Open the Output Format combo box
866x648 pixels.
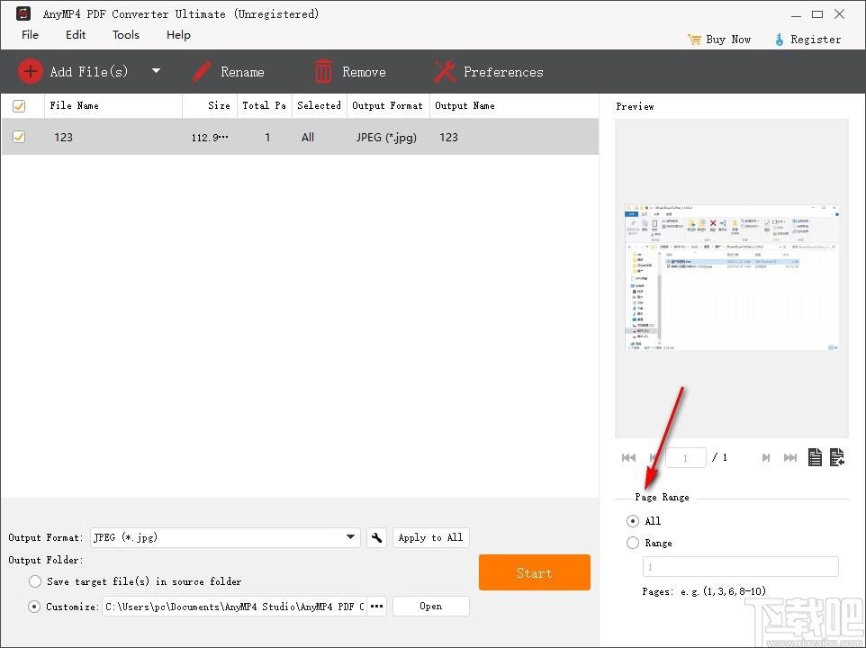click(x=225, y=537)
